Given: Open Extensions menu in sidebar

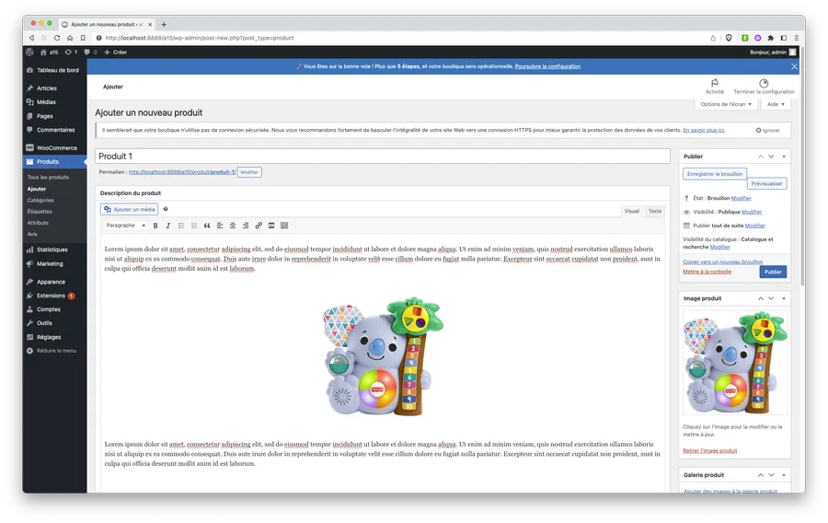Looking at the screenshot, I should pyautogui.click(x=54, y=296).
